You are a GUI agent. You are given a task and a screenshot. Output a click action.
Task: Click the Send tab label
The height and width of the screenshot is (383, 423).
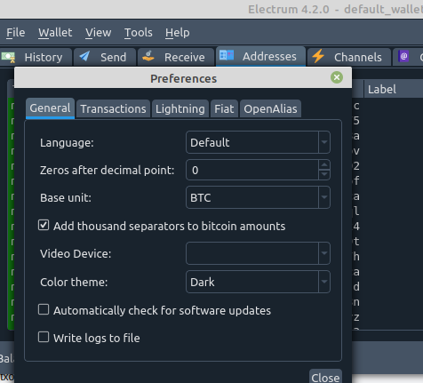point(114,57)
